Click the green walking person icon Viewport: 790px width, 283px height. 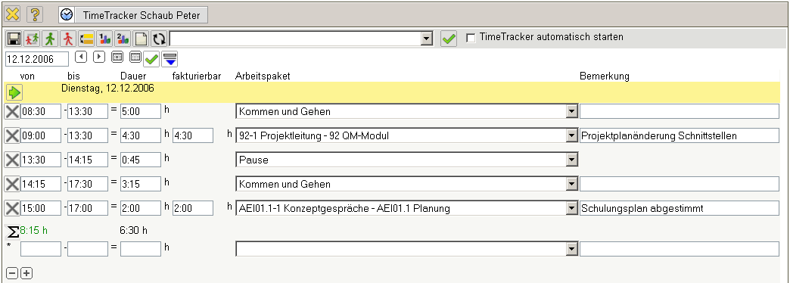click(x=49, y=39)
